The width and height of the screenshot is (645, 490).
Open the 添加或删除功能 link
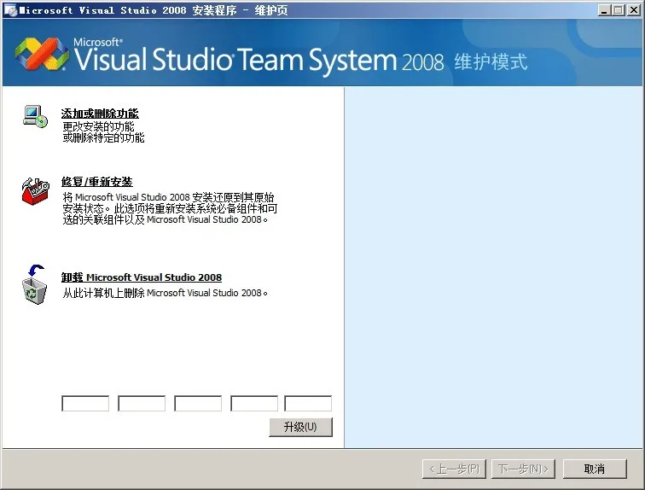100,114
